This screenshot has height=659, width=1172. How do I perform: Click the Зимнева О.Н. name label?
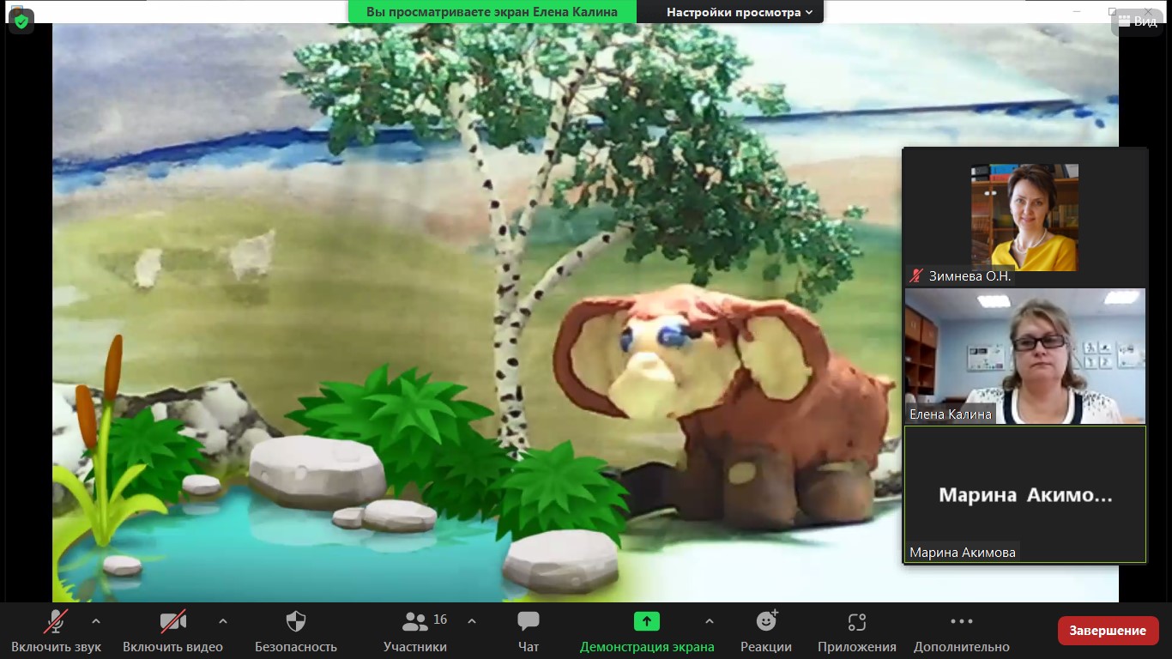(x=970, y=276)
